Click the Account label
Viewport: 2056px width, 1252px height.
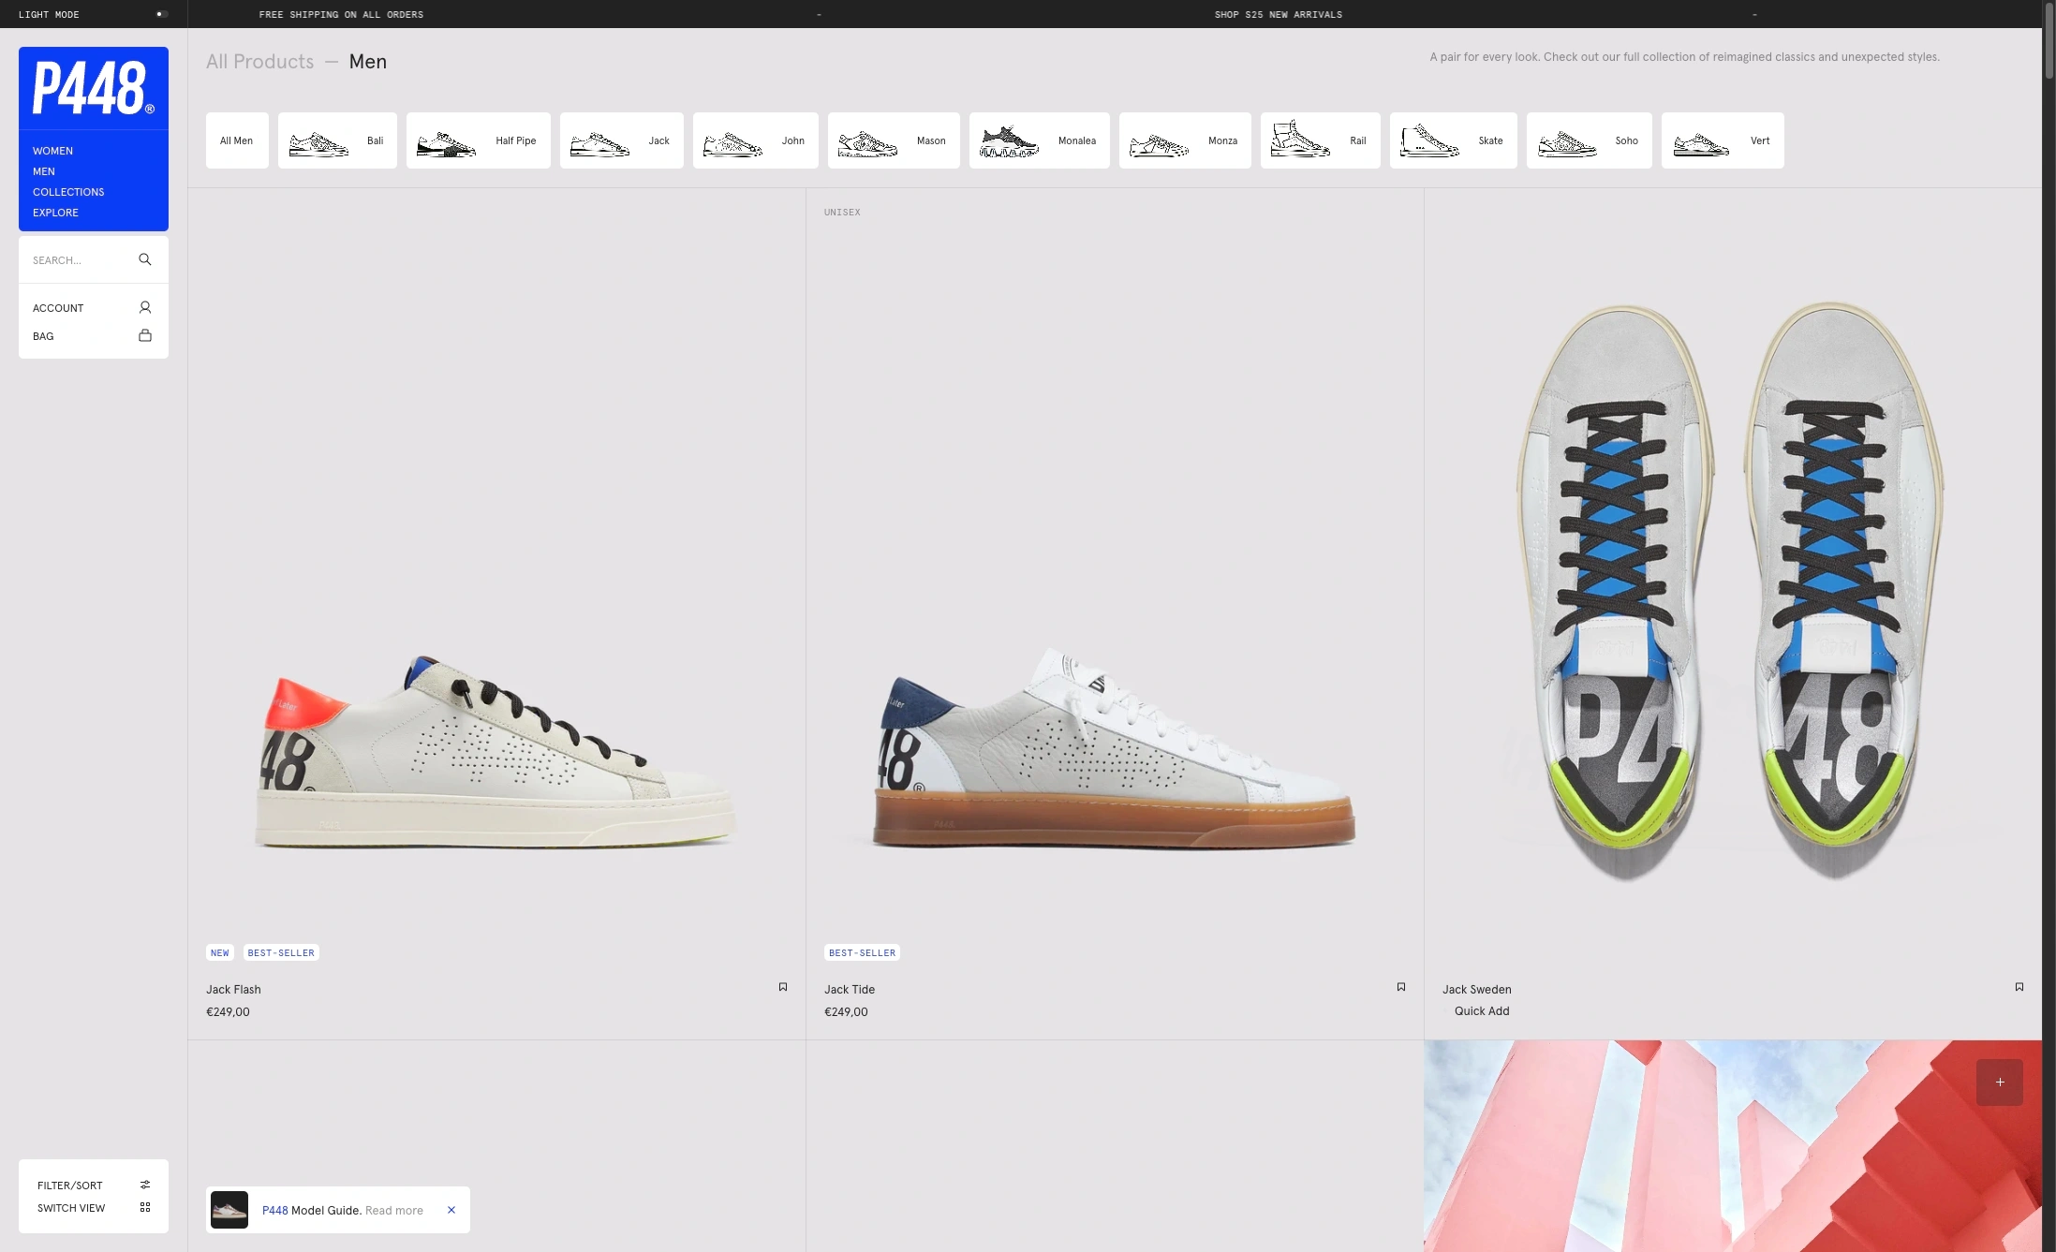click(58, 308)
